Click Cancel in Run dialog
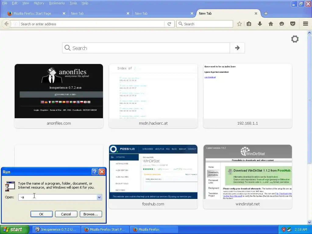The width and height of the screenshot is (312, 234). click(x=66, y=214)
